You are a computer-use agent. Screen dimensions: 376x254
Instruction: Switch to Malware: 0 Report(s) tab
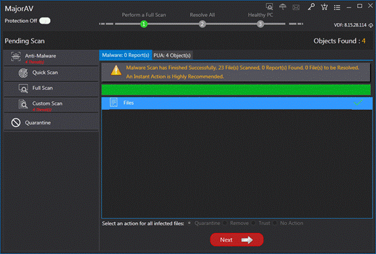(126, 56)
